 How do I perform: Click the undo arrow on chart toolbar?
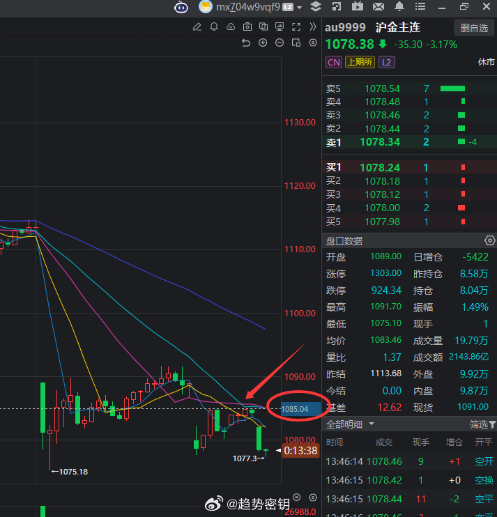click(x=245, y=43)
